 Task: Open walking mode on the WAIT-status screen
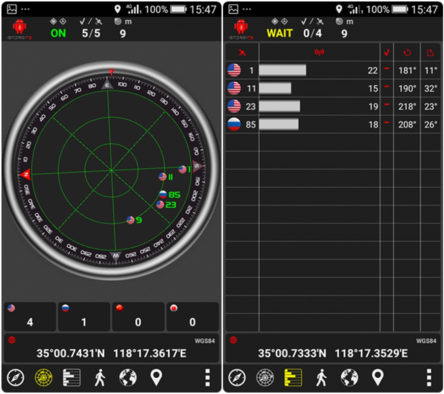tap(321, 377)
